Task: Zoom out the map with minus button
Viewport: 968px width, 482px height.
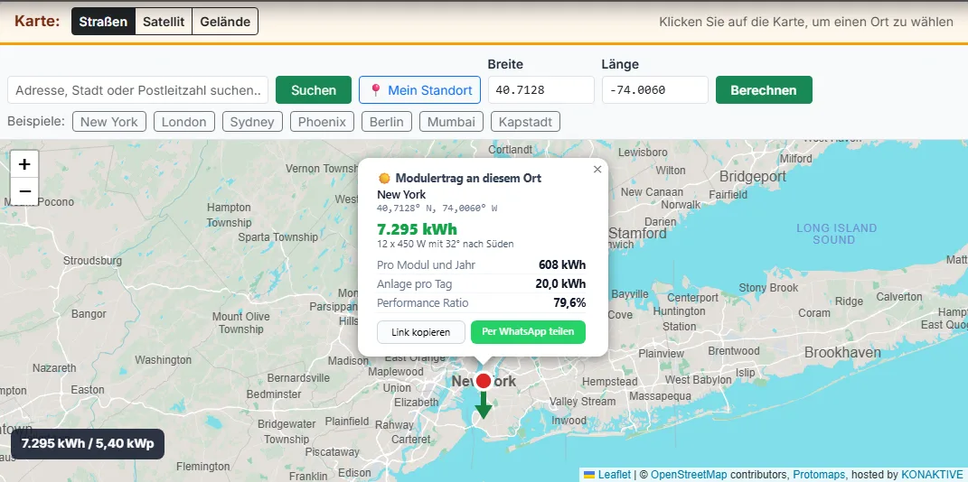Action: pos(24,191)
